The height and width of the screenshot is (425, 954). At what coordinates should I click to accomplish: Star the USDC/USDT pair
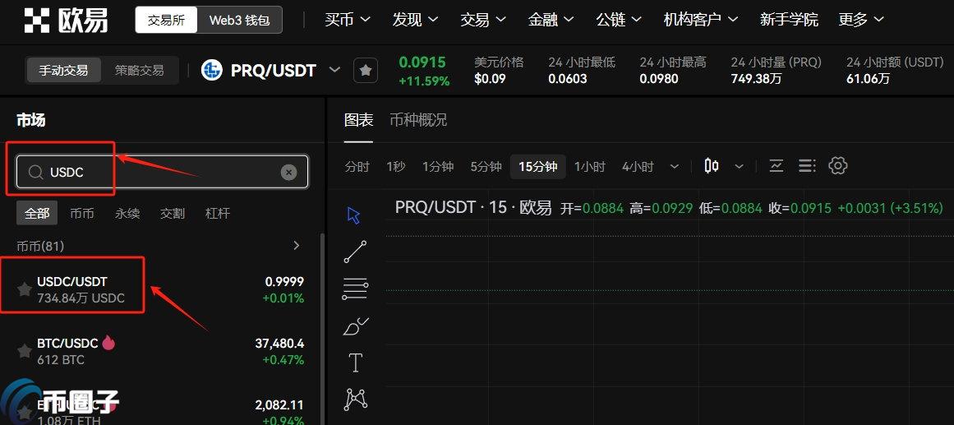(25, 289)
